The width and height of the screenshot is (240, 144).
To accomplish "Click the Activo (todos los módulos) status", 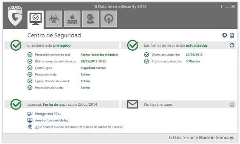I will [99, 55].
